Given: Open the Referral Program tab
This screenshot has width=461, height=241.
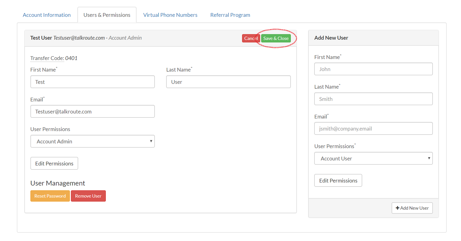Looking at the screenshot, I should click(230, 15).
